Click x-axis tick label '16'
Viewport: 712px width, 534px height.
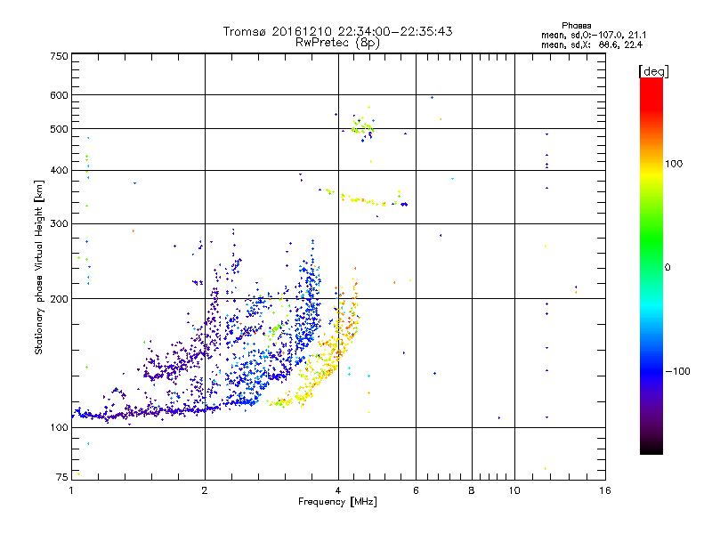click(605, 490)
